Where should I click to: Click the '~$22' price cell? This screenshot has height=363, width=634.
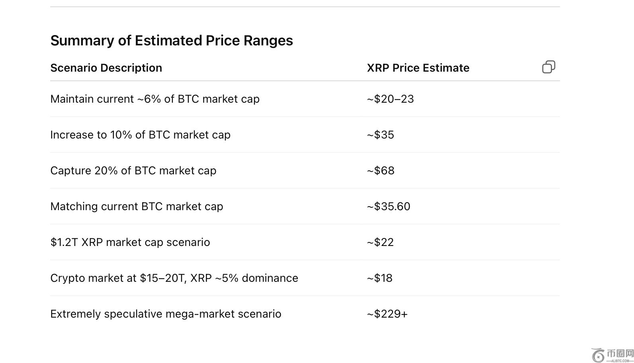coord(380,242)
